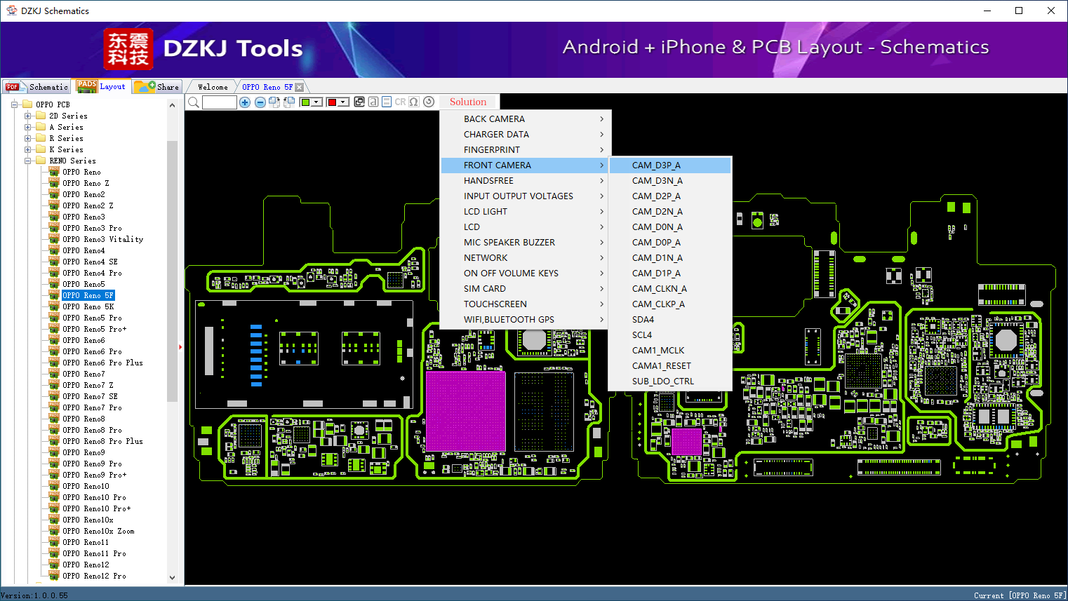
Task: Choose CAM_CLKN_A from the submenu
Action: 671,289
